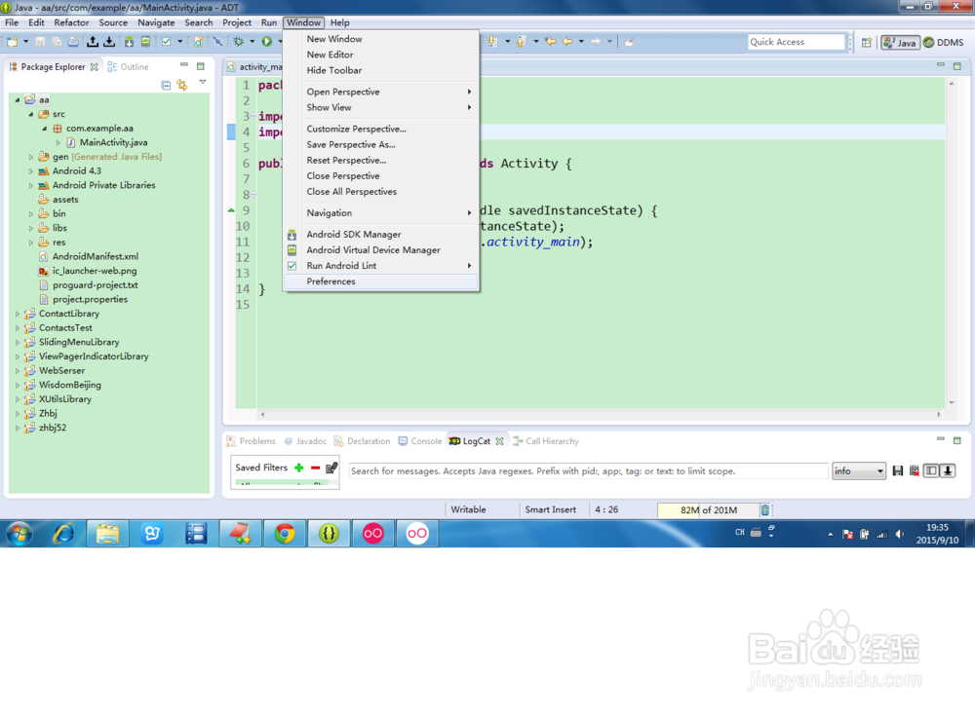Open the Help menu
Screen dimensions: 975x713
click(339, 22)
